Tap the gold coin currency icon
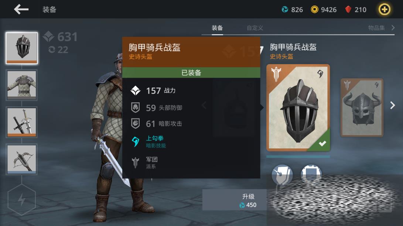This screenshot has height=226, width=403. 314,10
